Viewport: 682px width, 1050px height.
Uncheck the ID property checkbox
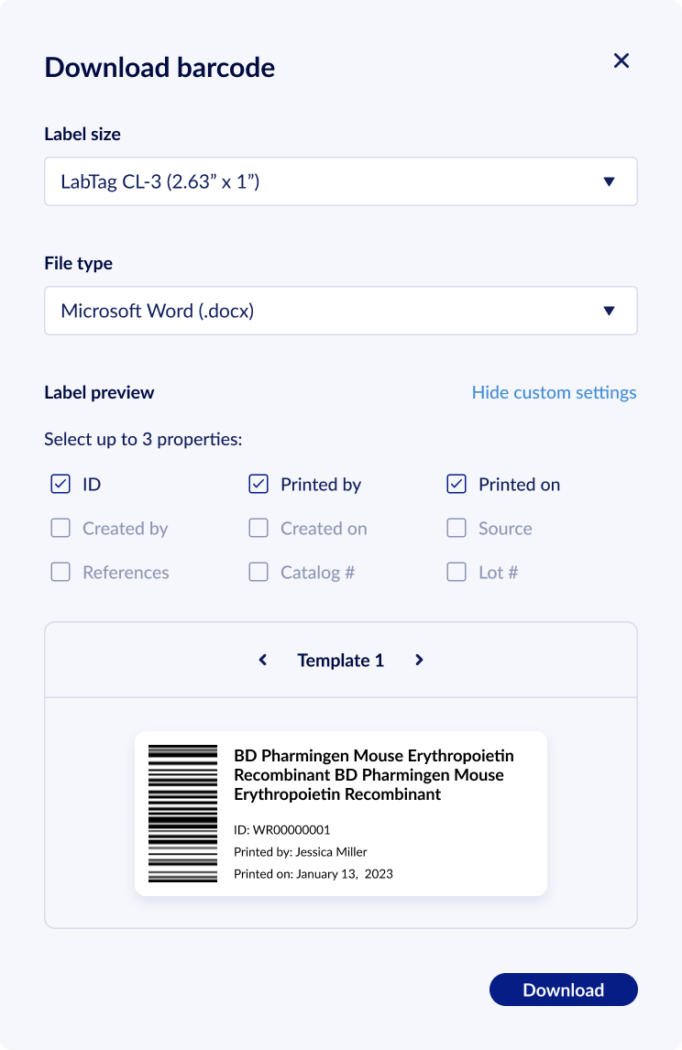point(60,484)
